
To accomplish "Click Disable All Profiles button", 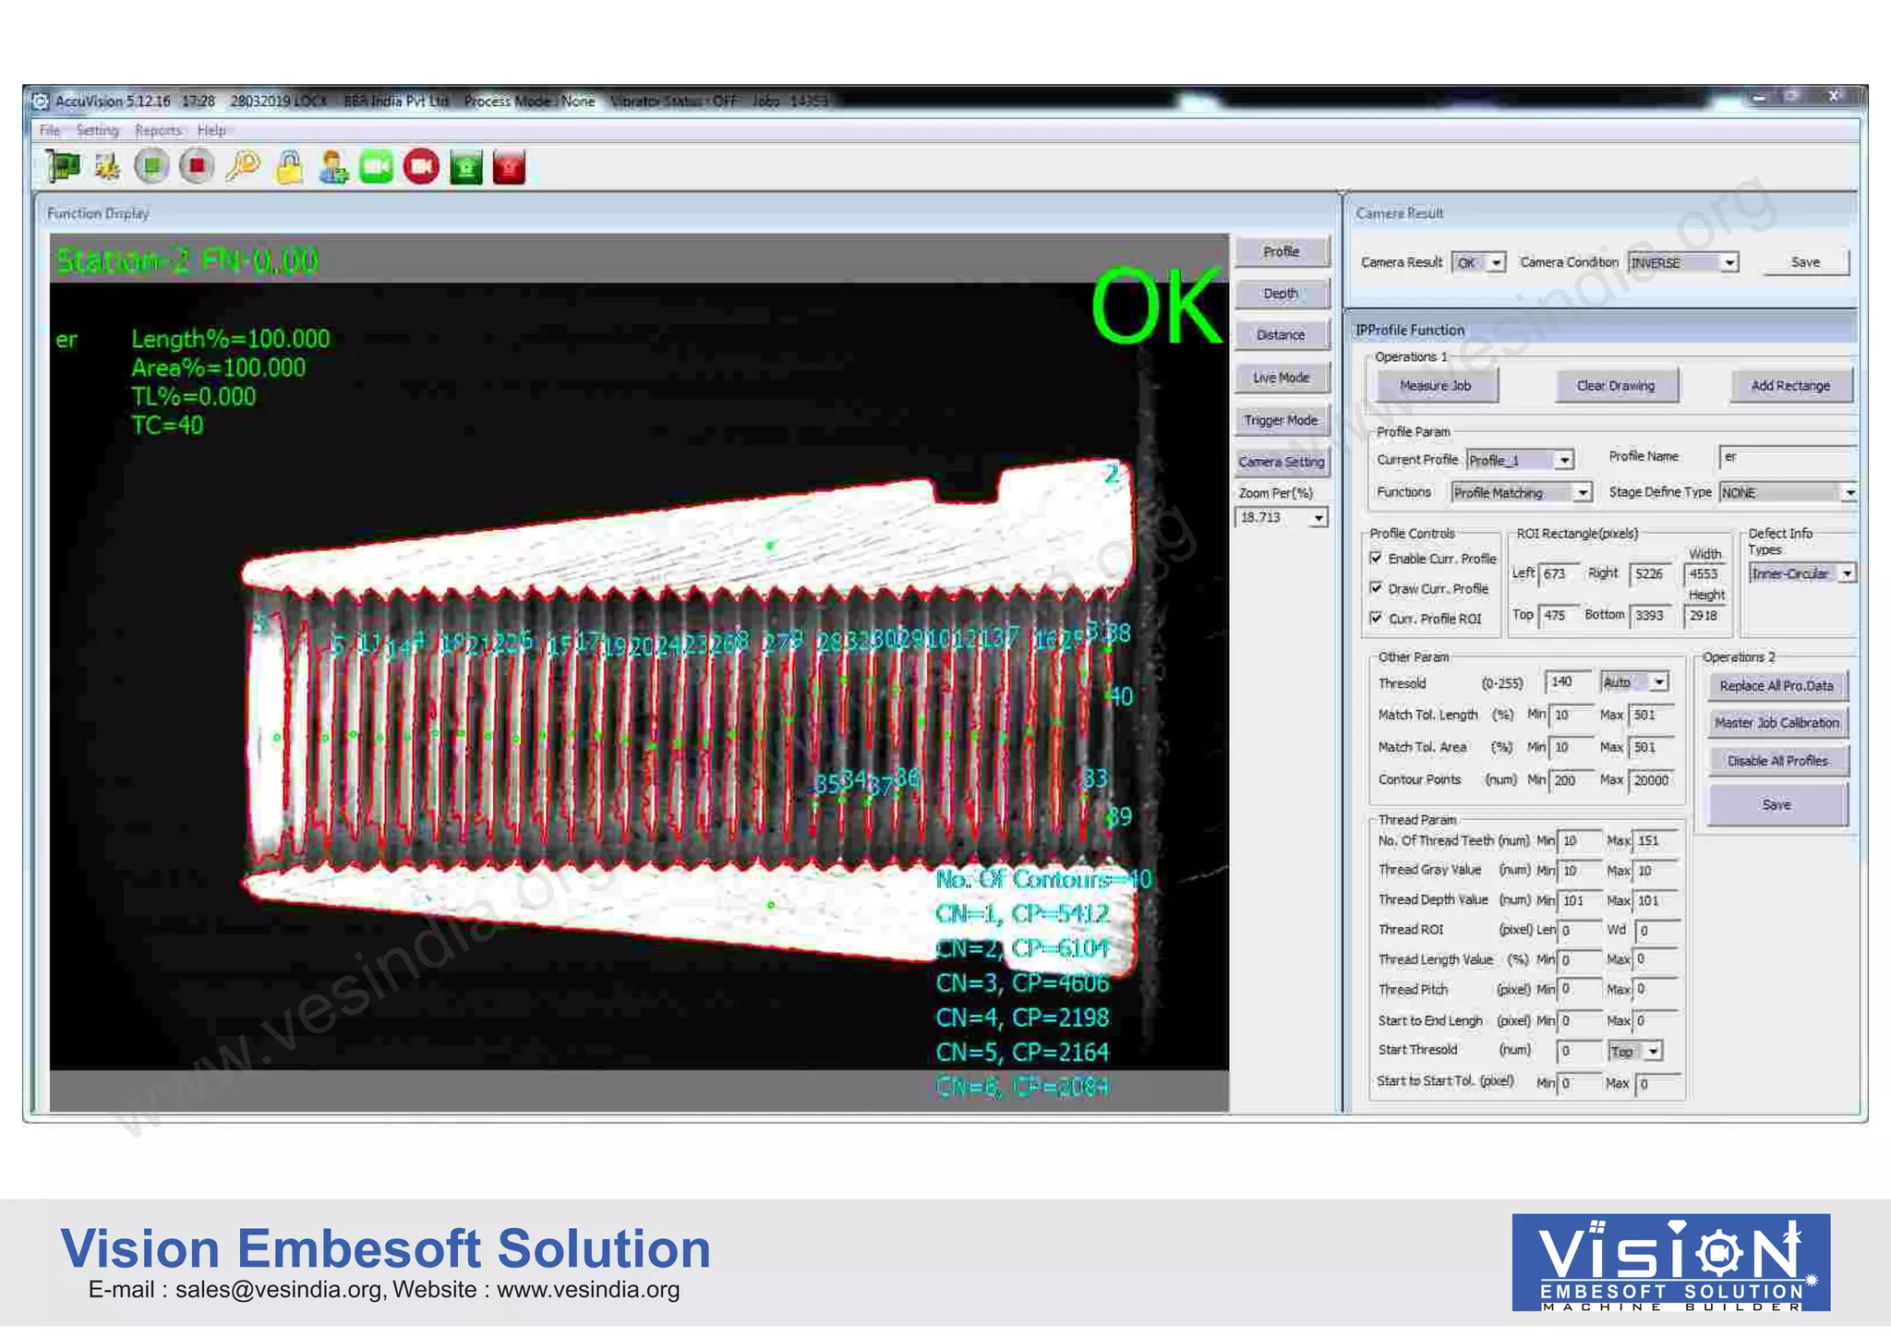I will (x=1777, y=761).
